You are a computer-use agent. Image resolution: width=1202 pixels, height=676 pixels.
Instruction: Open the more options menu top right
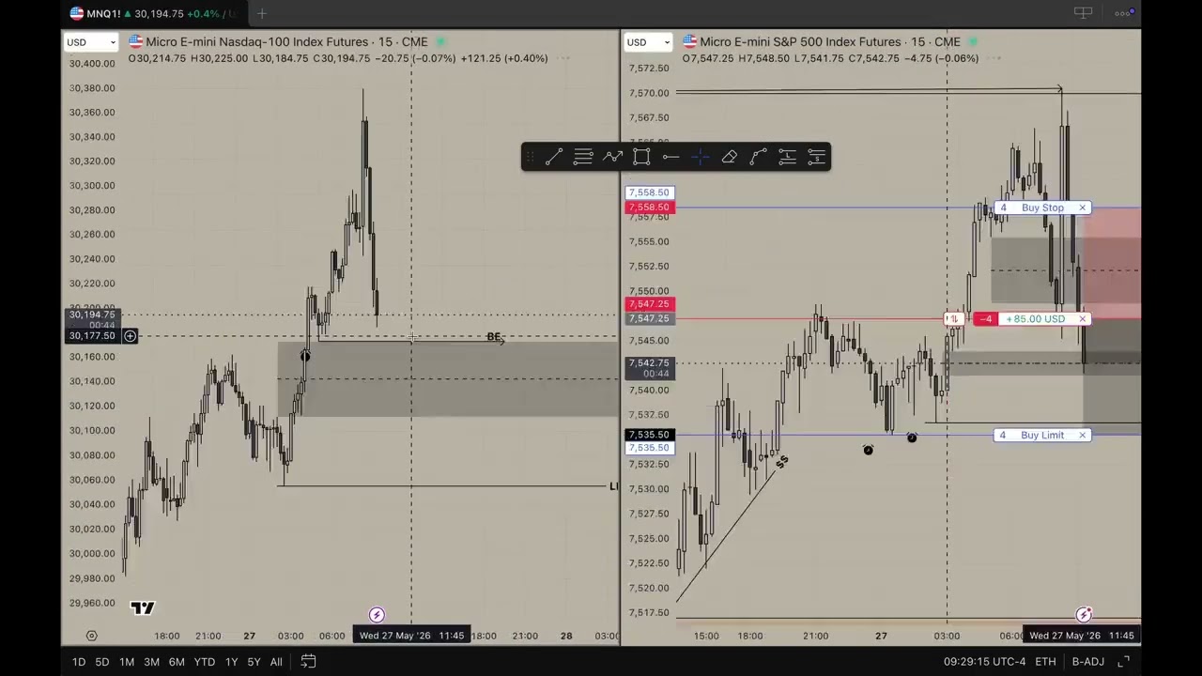(x=1123, y=13)
